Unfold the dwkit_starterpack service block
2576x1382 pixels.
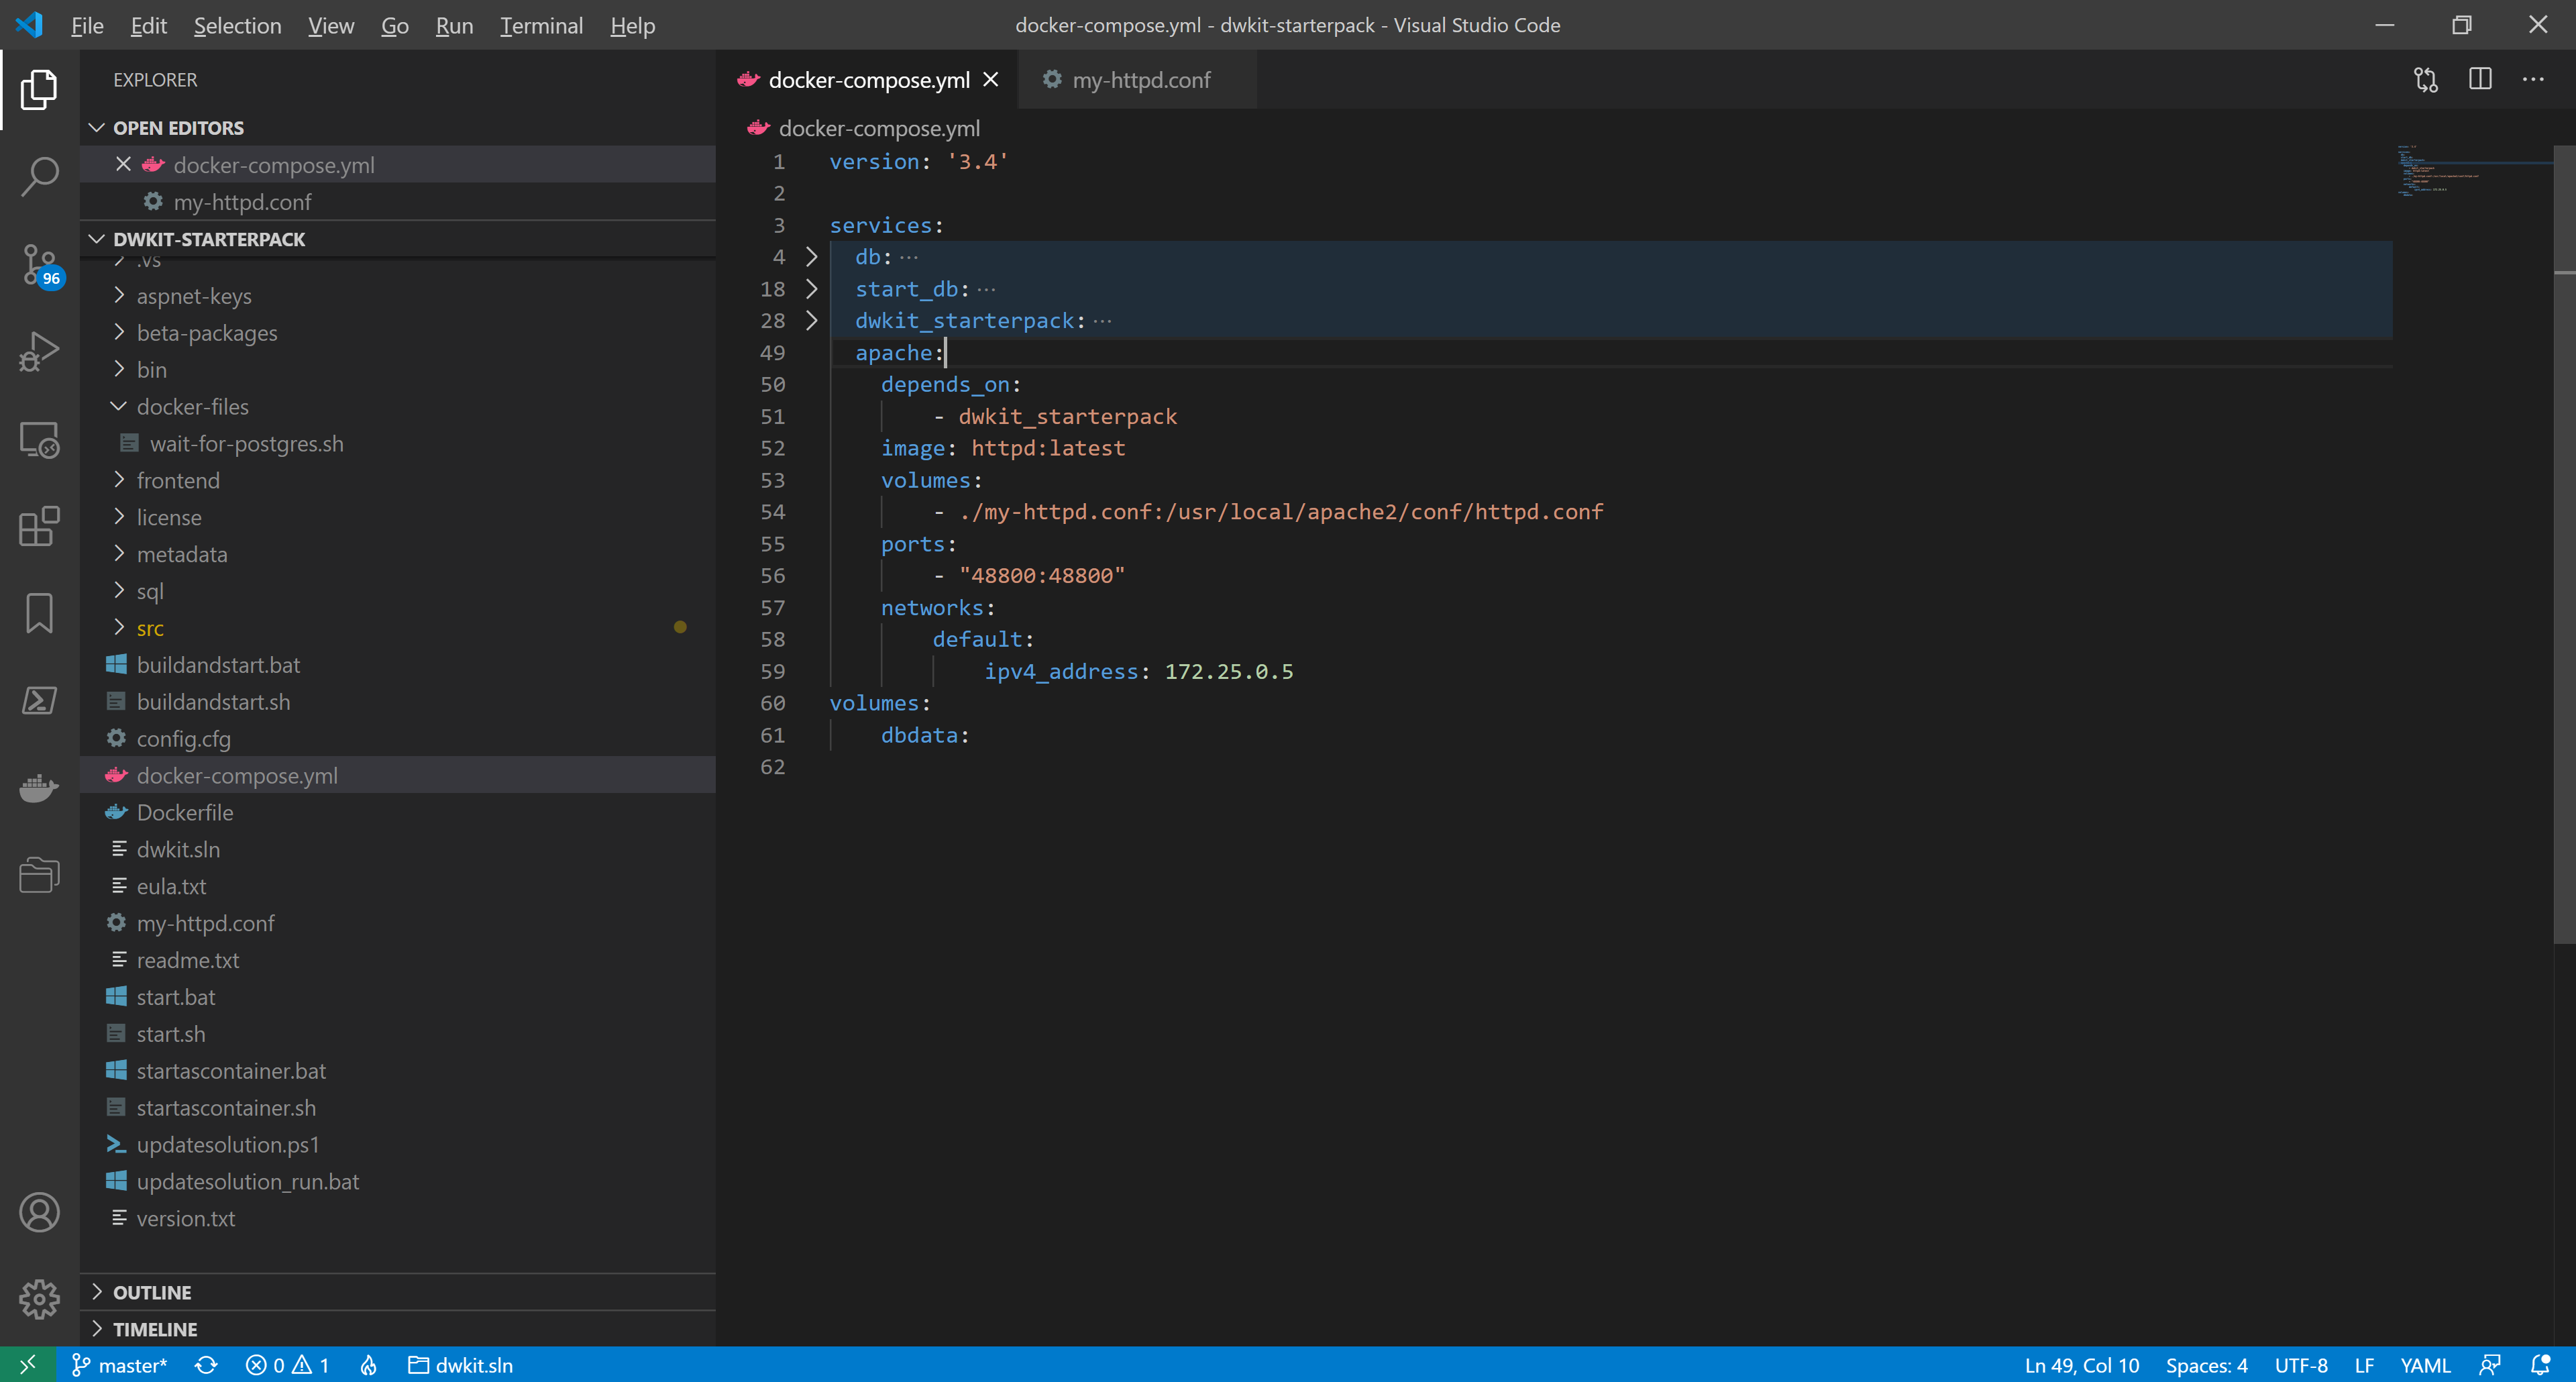[x=812, y=321]
